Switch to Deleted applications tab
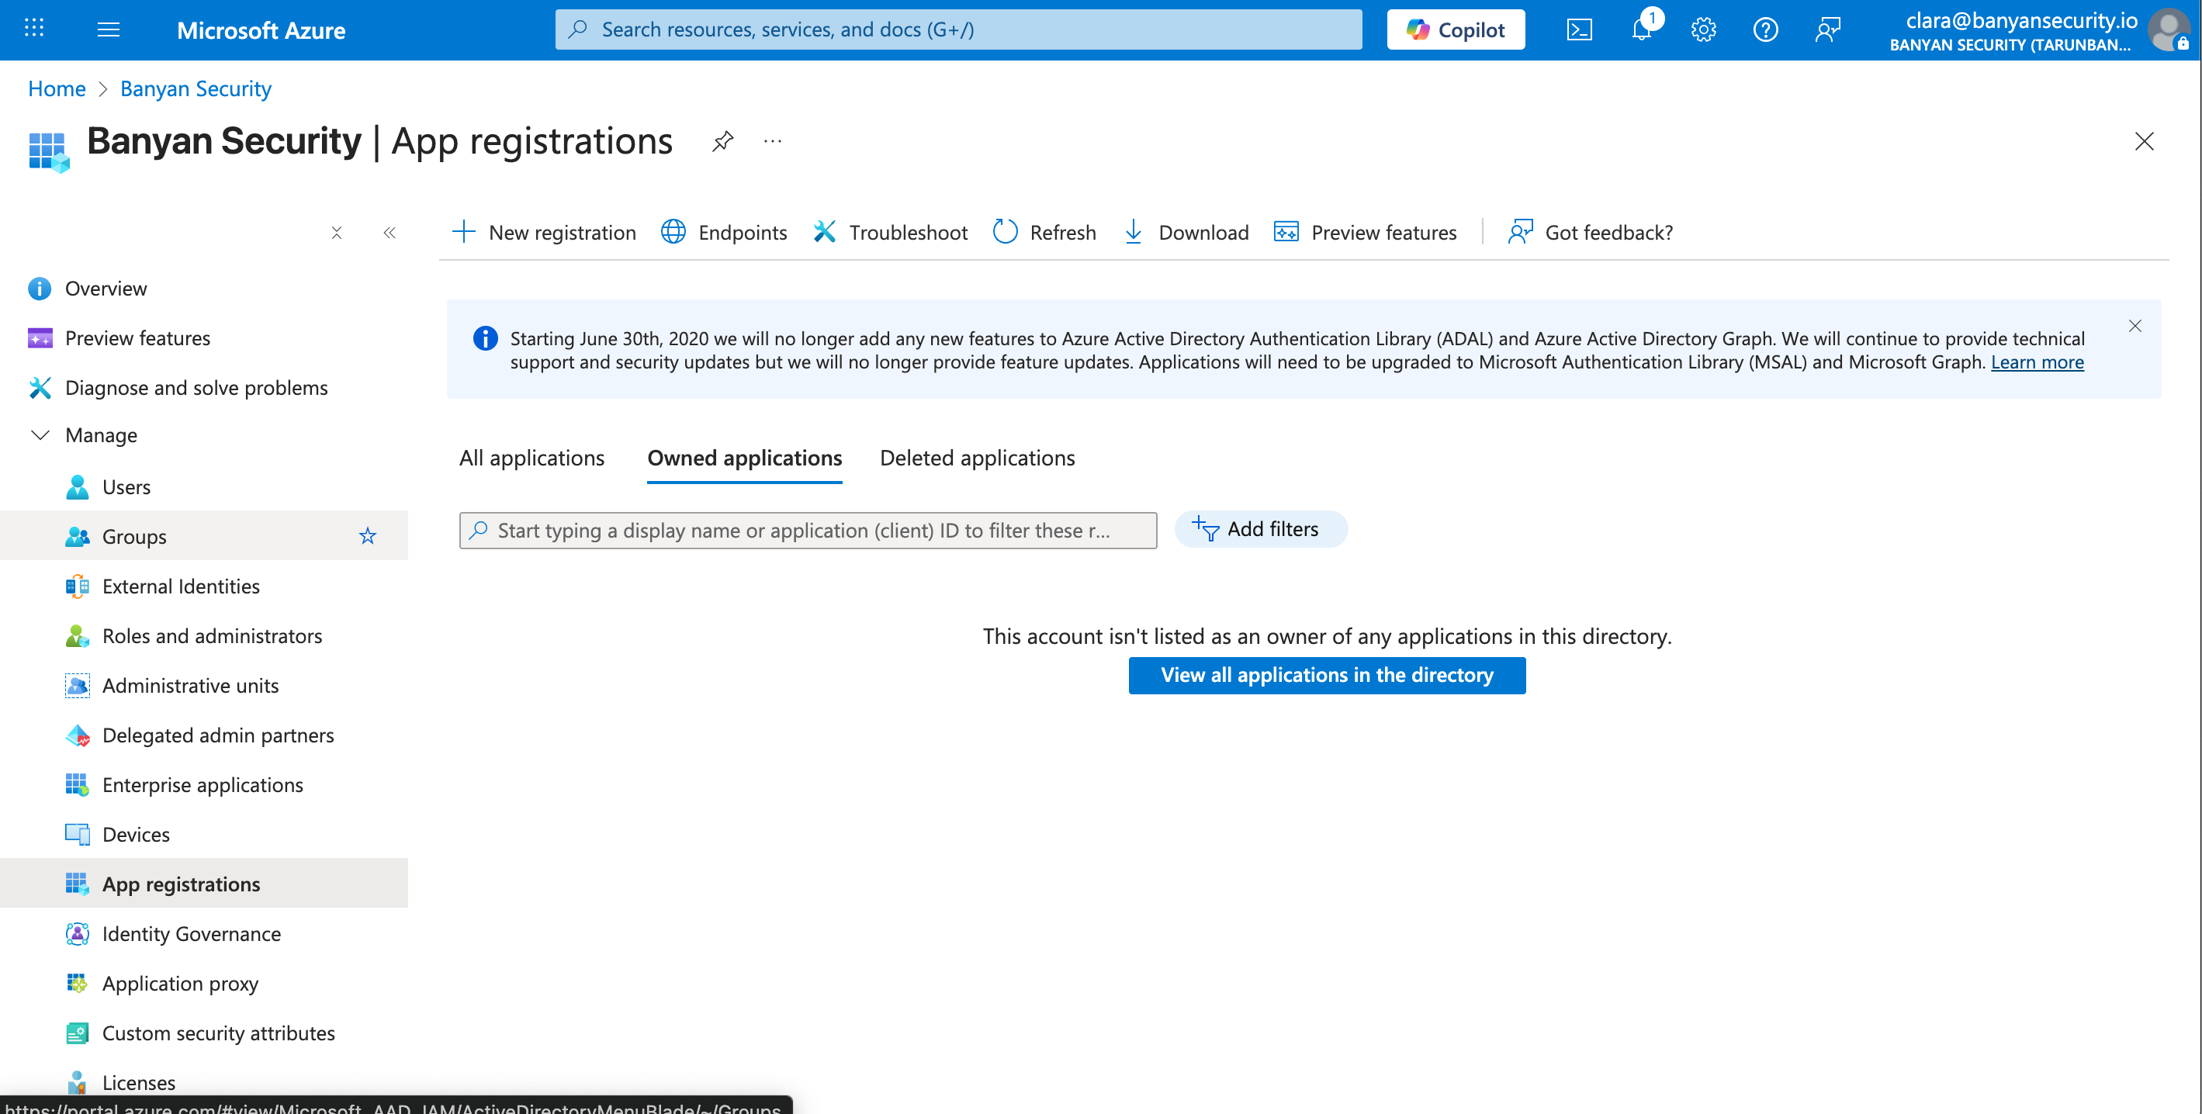 click(x=977, y=458)
